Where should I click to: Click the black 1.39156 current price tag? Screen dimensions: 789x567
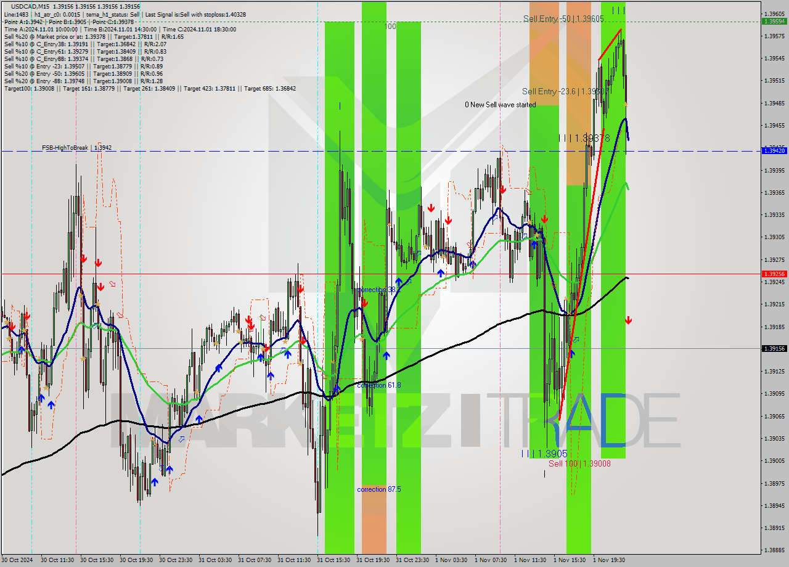774,348
